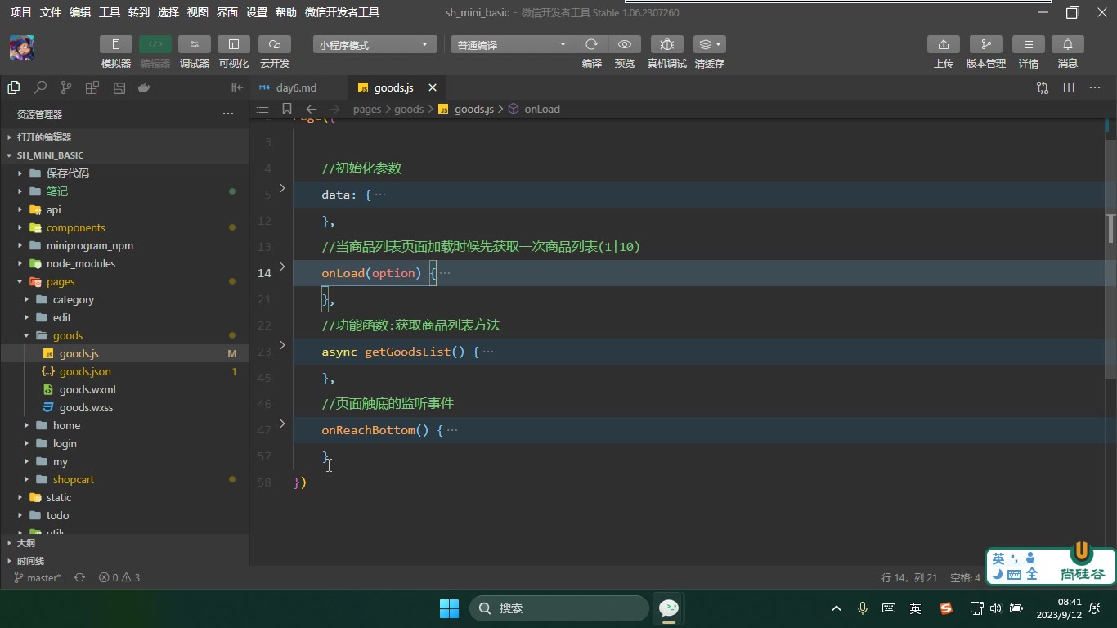The image size is (1117, 628).
Task: Click the master* branch in status bar
Action: point(38,577)
